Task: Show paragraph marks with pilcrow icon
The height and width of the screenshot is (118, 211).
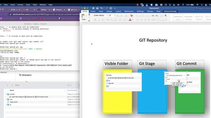Action: [166, 15]
